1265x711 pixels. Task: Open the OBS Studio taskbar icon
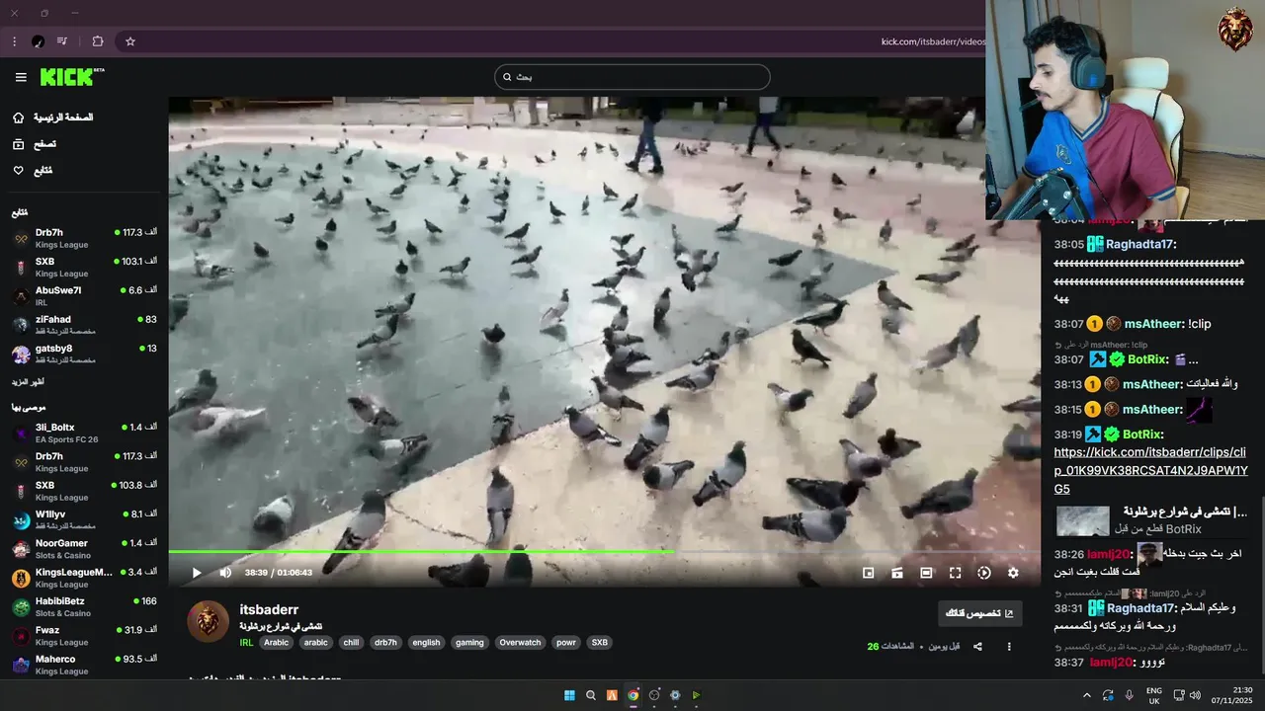[654, 695]
